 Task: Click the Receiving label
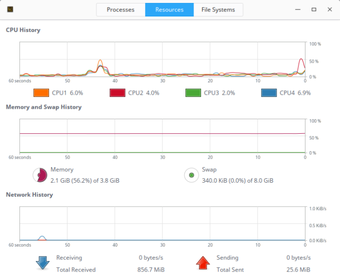(x=69, y=258)
